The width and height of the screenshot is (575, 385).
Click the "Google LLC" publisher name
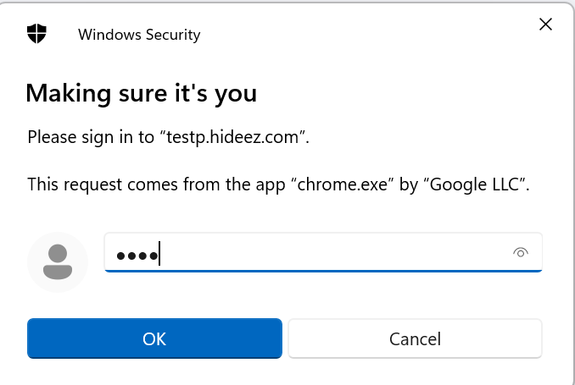click(472, 184)
